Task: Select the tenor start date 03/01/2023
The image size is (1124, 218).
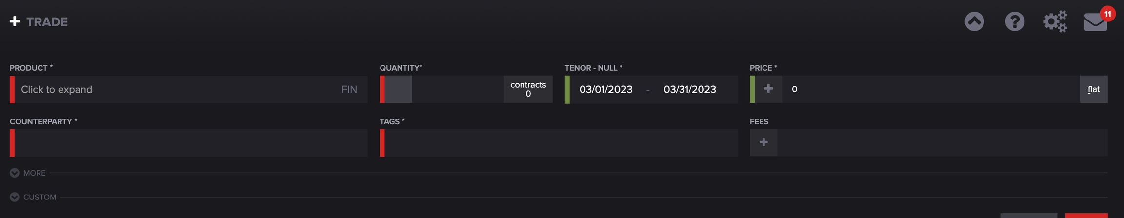Action: [x=605, y=89]
